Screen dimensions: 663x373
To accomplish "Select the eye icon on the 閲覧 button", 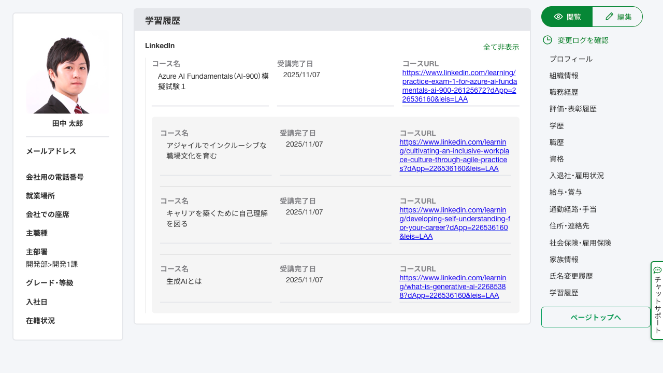I will coord(557,16).
